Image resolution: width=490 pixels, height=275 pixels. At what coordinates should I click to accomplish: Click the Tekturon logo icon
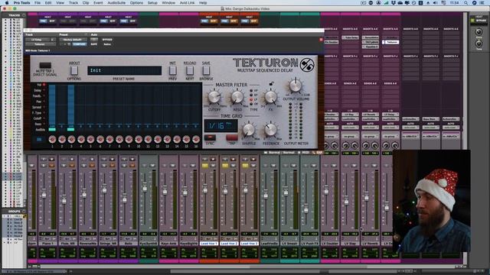(307, 65)
